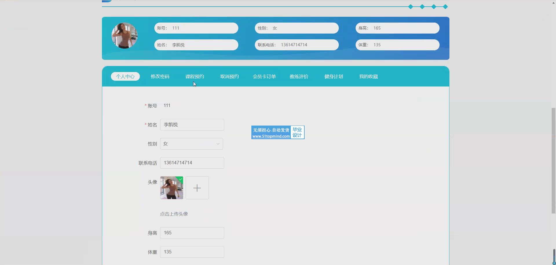The image size is (556, 265).
Task: Click the 点击上传头像 hint text
Action: [174, 214]
